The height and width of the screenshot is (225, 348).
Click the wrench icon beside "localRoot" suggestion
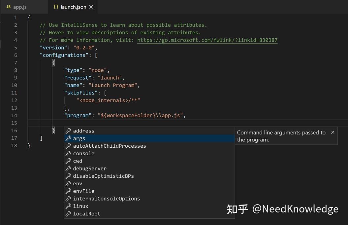click(69, 213)
